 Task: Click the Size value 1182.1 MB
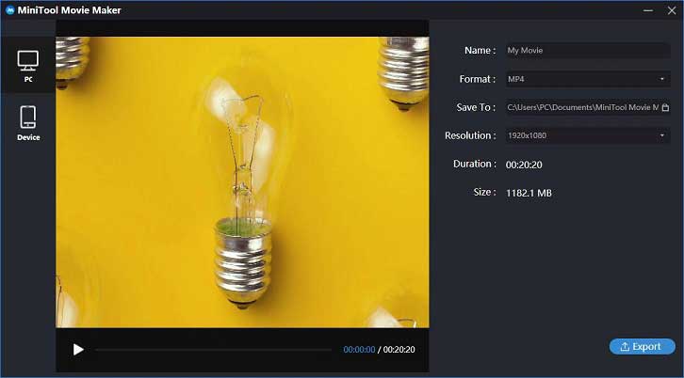click(529, 193)
